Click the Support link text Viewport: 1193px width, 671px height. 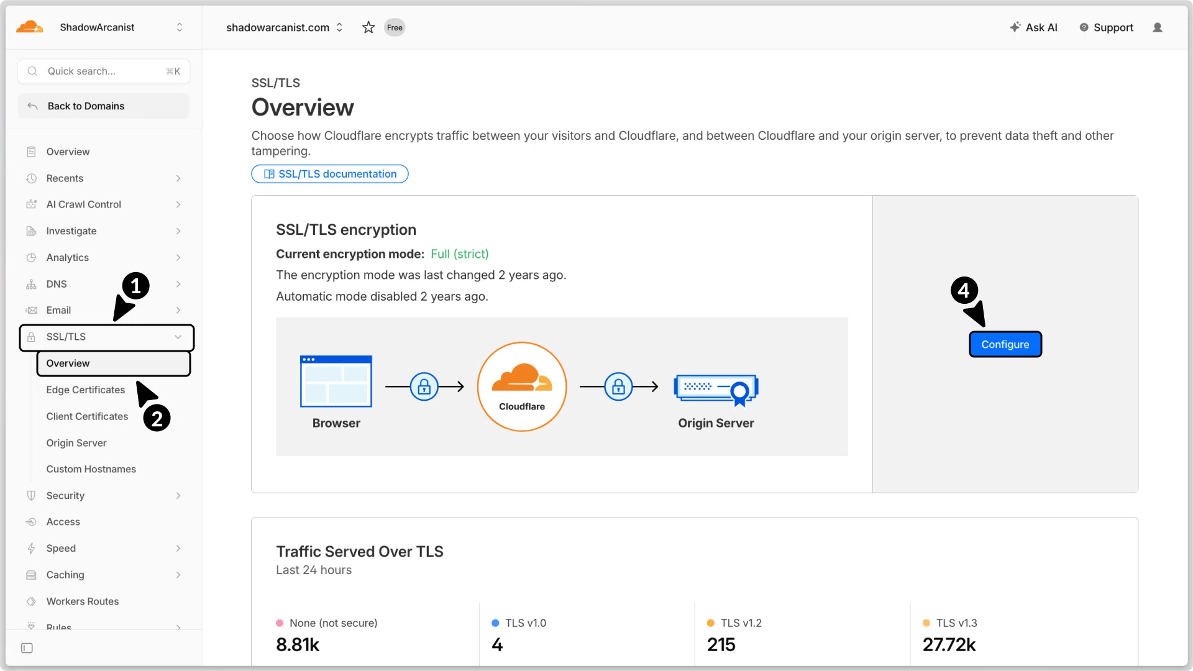click(x=1113, y=27)
